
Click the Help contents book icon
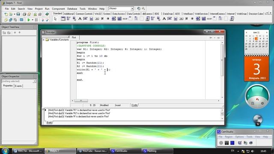[x=47, y=14]
